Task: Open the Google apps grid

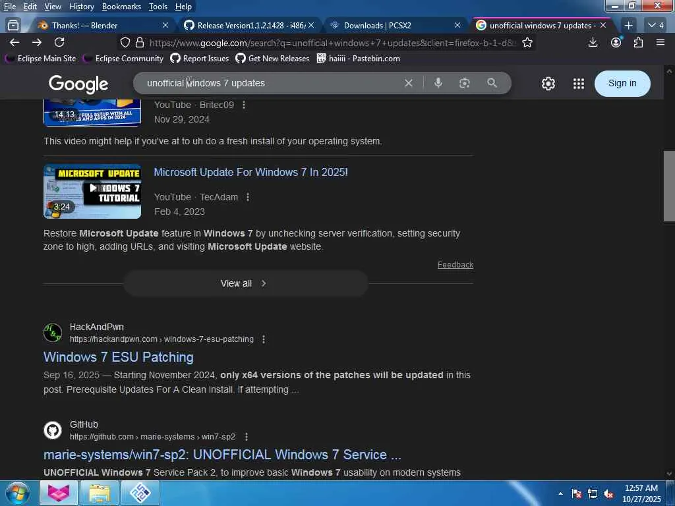Action: pos(579,84)
